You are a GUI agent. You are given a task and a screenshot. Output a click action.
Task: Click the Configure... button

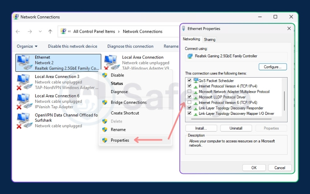coord(273,67)
